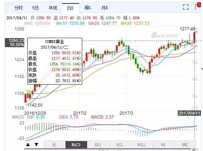Viewport: 203px width, 151px height.
Task: Click the 1142.50 low price label
Action: [35, 105]
